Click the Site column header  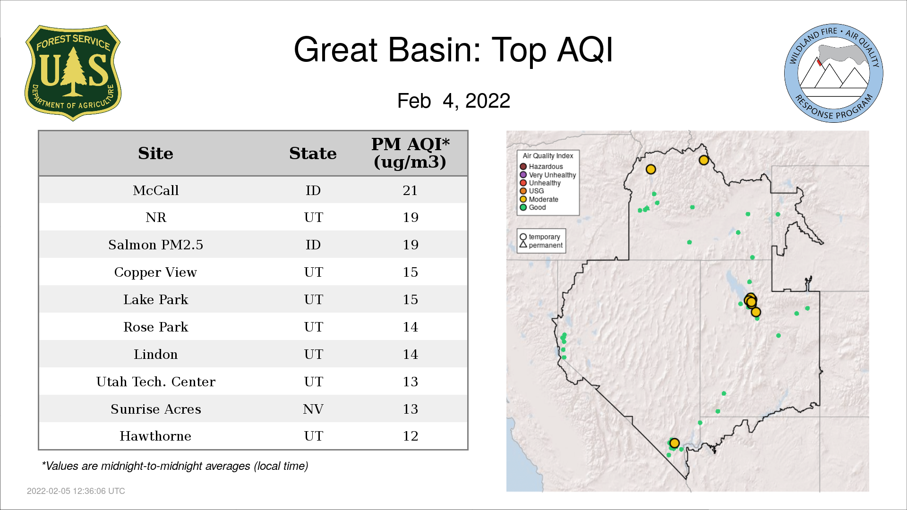click(x=155, y=153)
